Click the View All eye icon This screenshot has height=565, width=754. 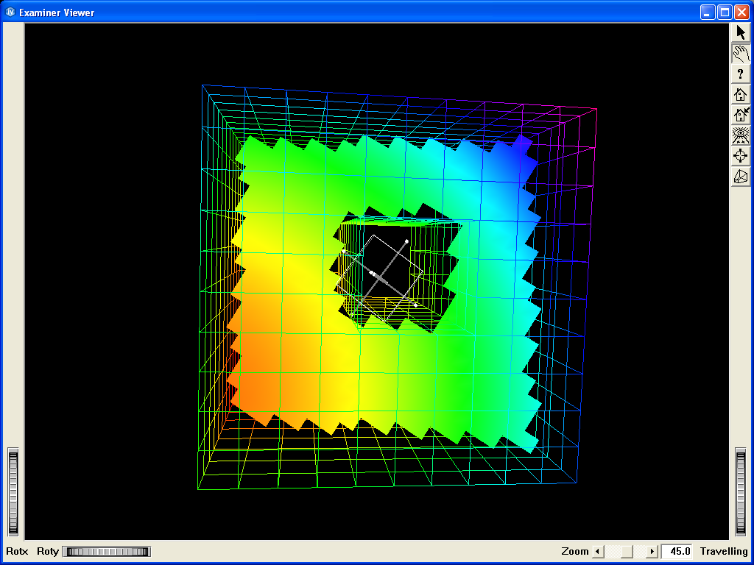click(741, 135)
